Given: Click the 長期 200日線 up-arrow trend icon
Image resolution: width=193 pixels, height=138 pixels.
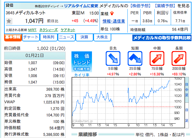Looking at the screenshot, I should click(x=179, y=58).
